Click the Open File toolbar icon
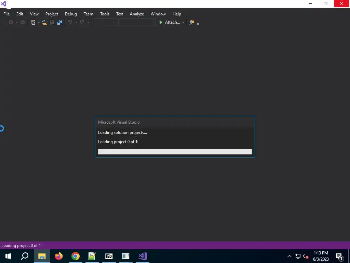This screenshot has width=350, height=263. coord(45,22)
